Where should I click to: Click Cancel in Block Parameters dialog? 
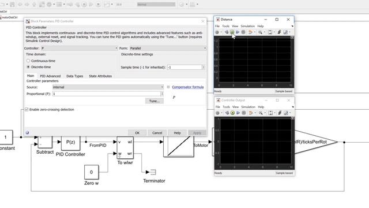[x=157, y=133]
